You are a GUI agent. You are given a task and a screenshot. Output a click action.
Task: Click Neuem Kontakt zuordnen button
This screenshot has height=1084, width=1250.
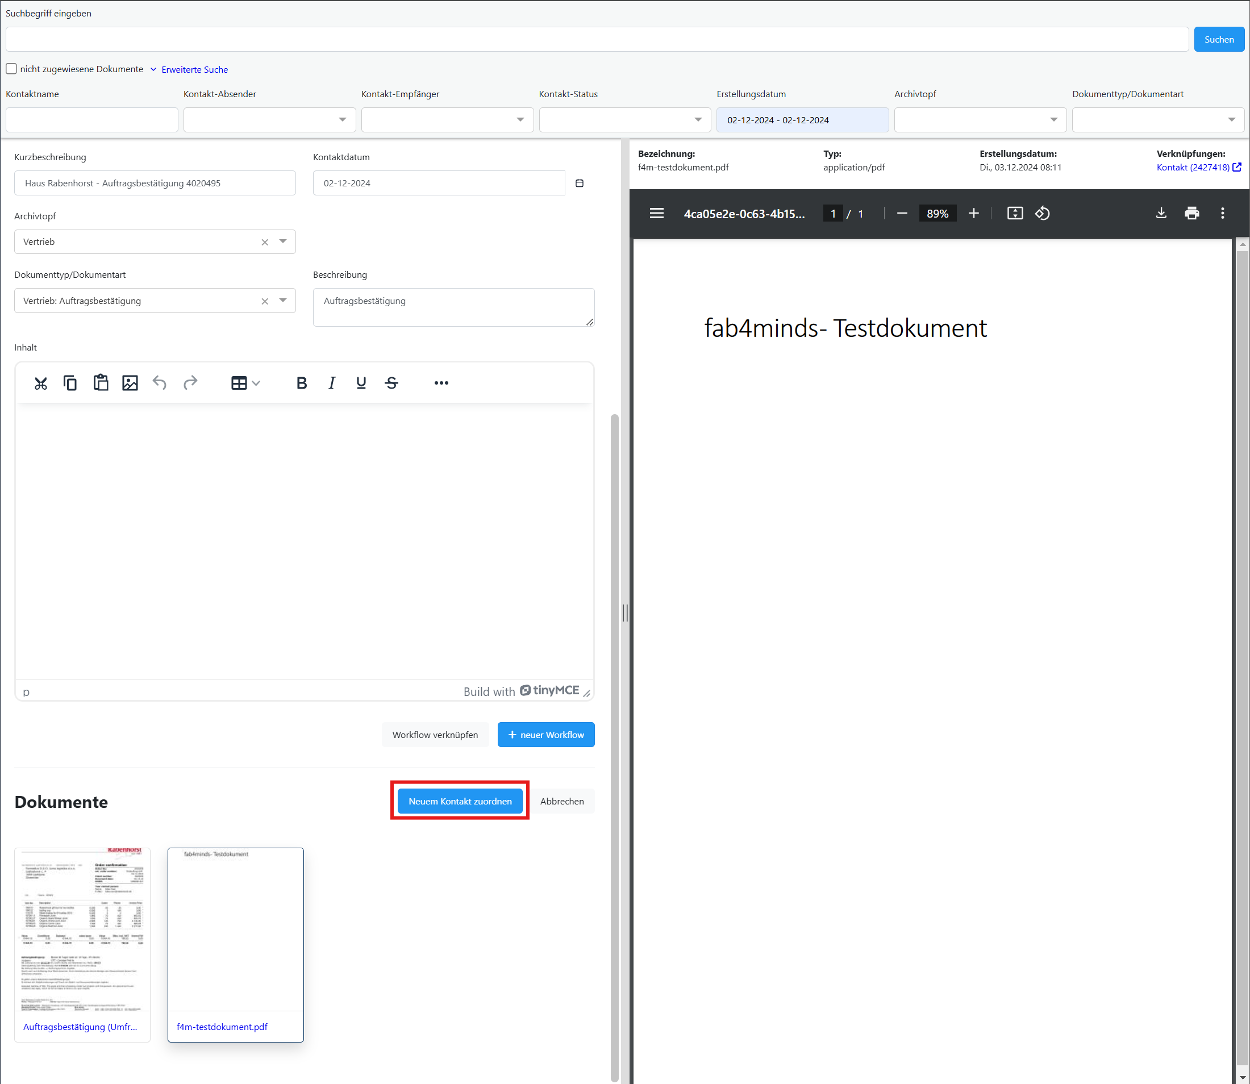[x=460, y=801]
